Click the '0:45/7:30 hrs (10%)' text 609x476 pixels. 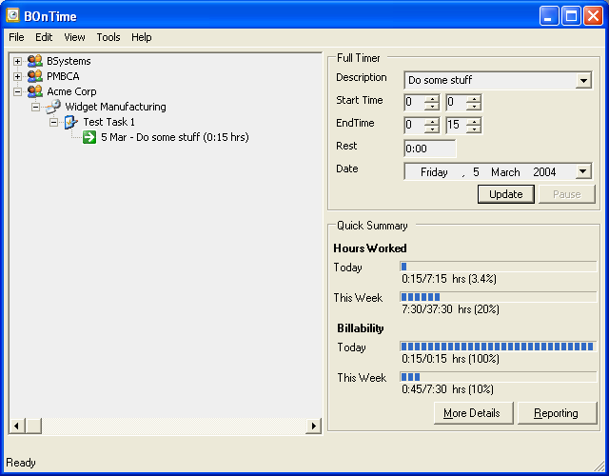[447, 389]
